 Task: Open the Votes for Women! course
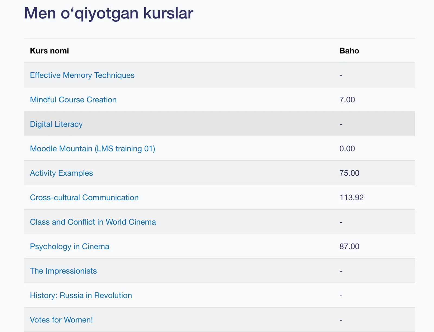coord(62,320)
